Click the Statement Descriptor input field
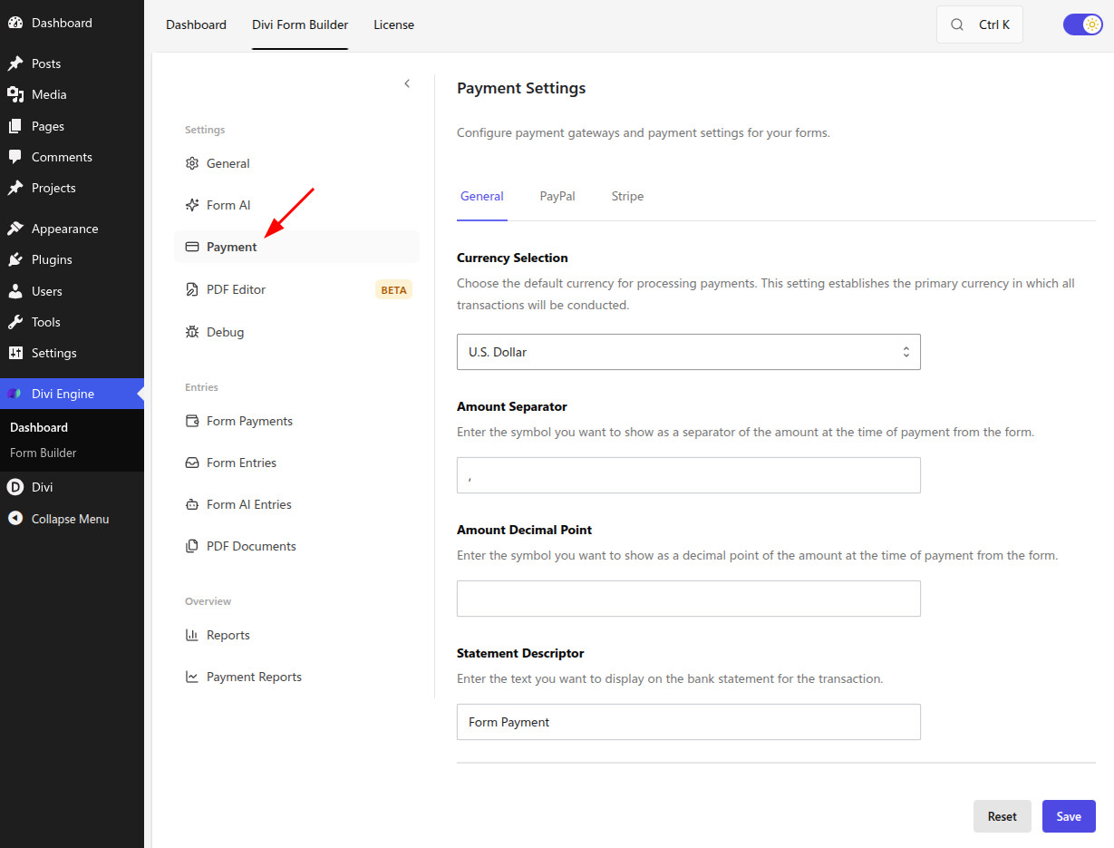The height and width of the screenshot is (848, 1114). click(x=689, y=722)
